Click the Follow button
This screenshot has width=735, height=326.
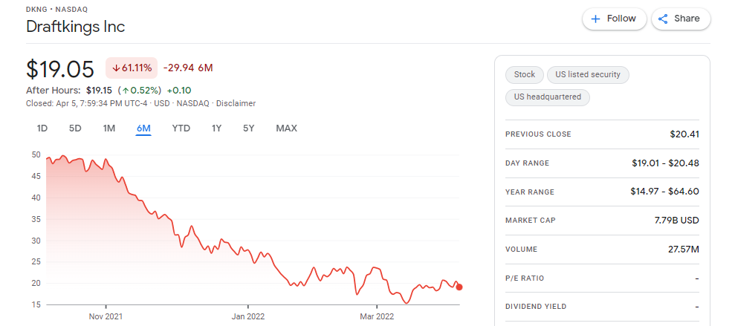(615, 19)
